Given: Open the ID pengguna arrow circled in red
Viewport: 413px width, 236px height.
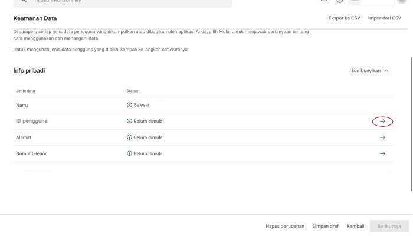Looking at the screenshot, I should click(382, 121).
